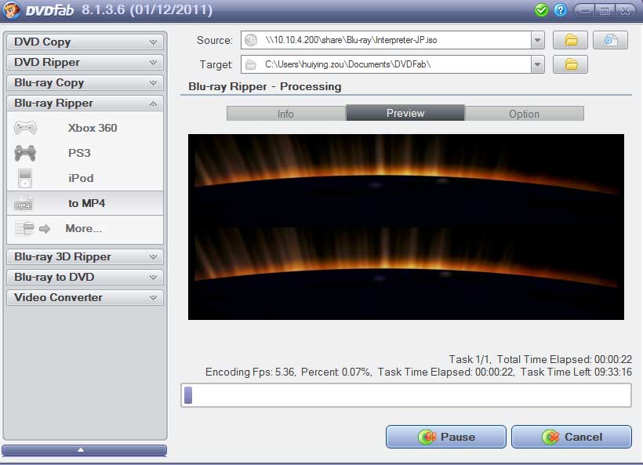Click the iPod device icon
The image size is (643, 465).
coord(25,178)
